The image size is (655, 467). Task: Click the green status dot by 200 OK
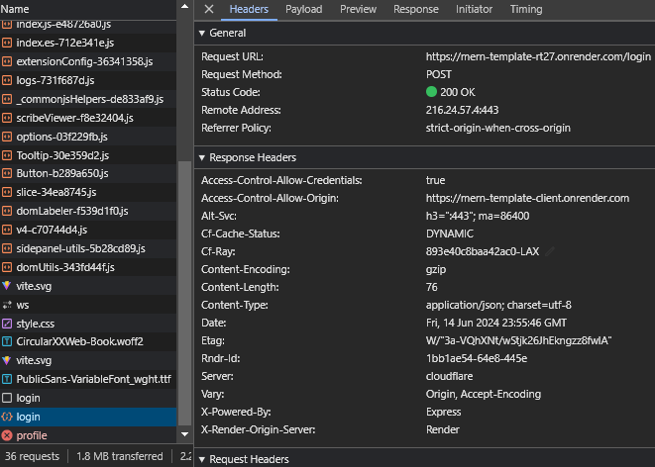[x=431, y=92]
